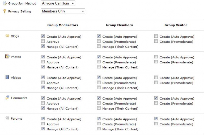Enable Members Manage (Their Content) for Videos
The width and height of the screenshot is (204, 135).
[99, 88]
